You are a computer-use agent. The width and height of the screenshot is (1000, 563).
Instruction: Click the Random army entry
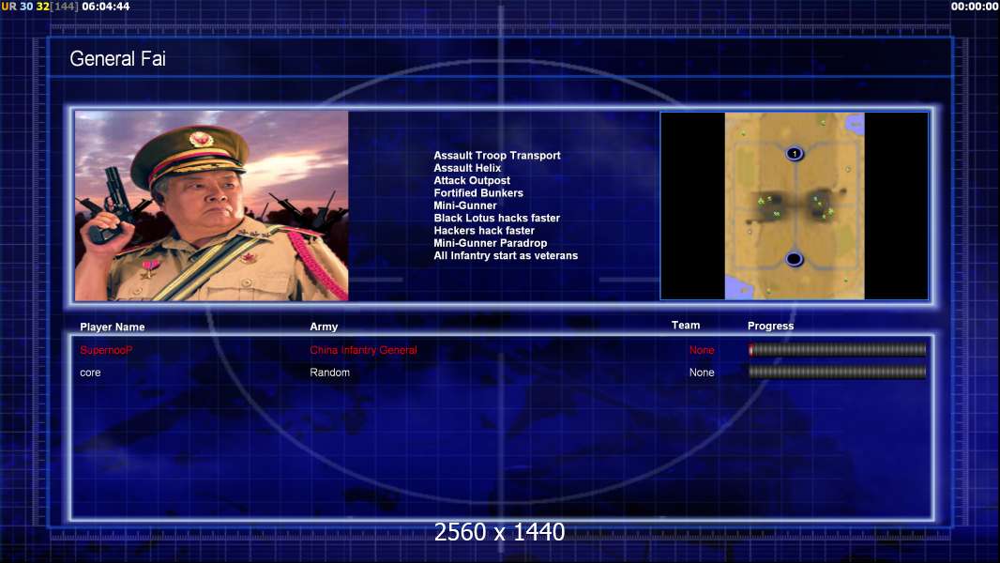click(x=329, y=373)
